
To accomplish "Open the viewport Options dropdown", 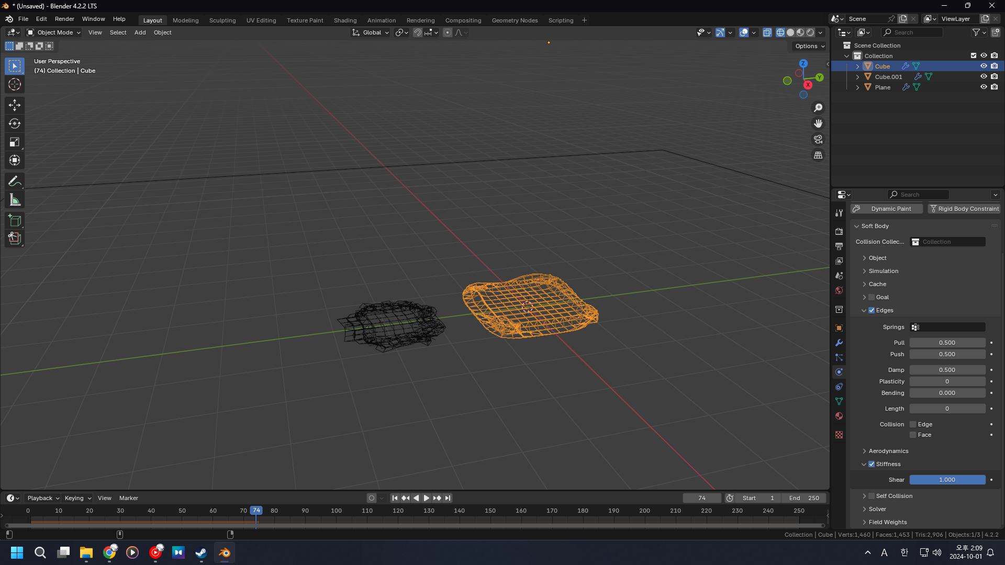I will click(809, 46).
